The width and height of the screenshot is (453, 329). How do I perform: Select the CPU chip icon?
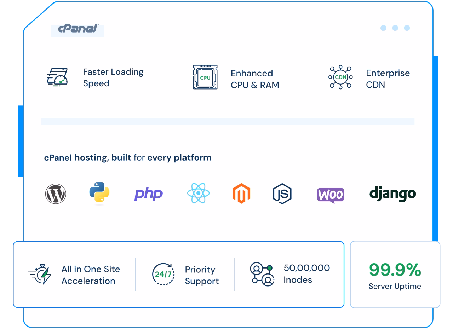click(205, 77)
